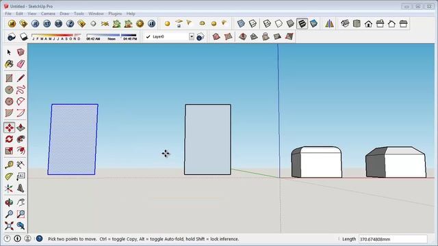Choose the Zoom magnifier tool
The image size is (438, 246).
(x=9, y=214)
